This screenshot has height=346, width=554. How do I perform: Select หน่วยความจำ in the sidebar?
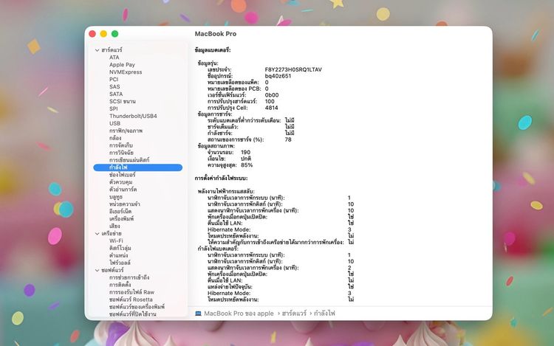tap(124, 204)
